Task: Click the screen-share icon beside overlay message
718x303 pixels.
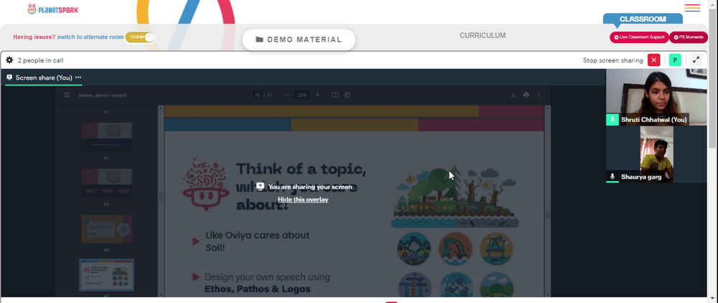Action: click(x=260, y=186)
